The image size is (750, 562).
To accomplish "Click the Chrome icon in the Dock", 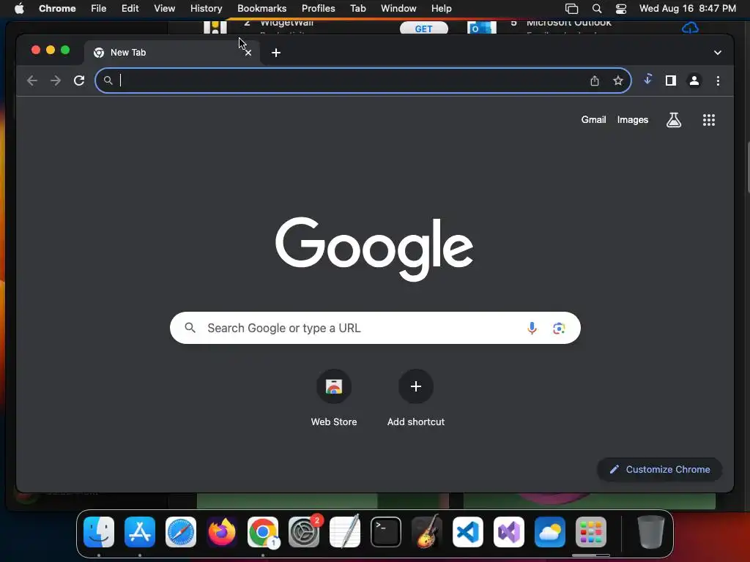I will click(x=263, y=532).
